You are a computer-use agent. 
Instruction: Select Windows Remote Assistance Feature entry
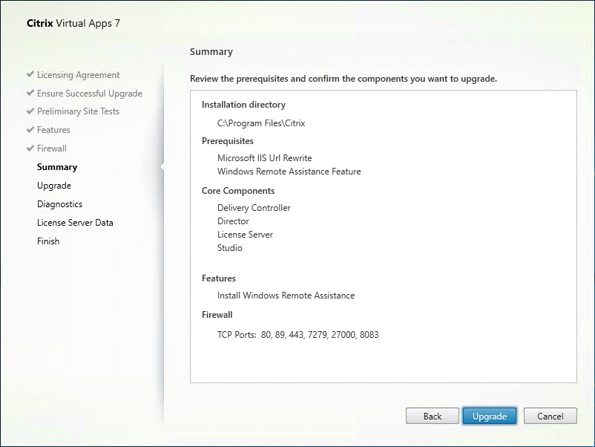[289, 172]
